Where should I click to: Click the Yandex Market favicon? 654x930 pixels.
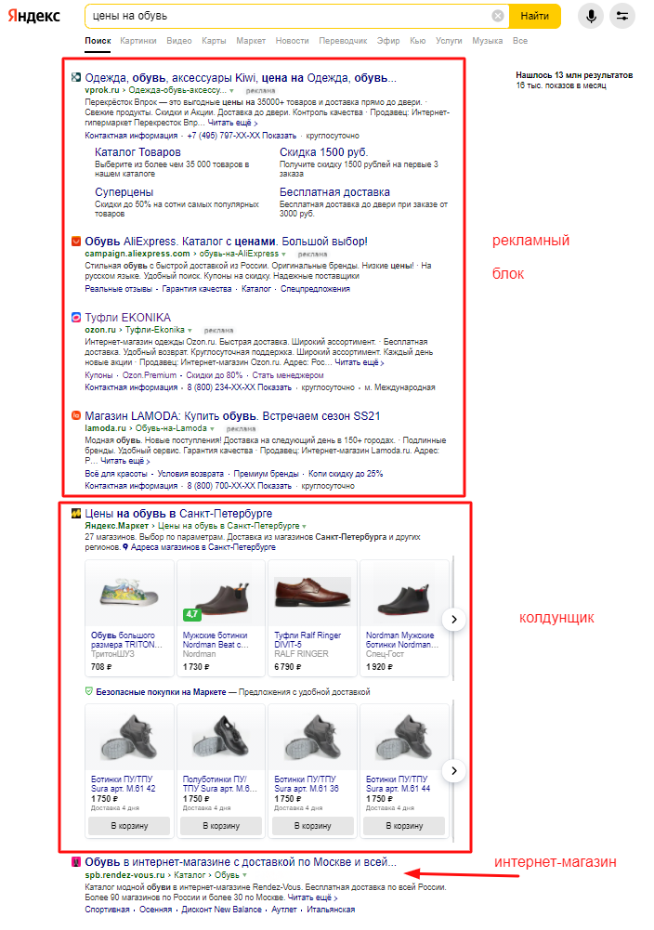pyautogui.click(x=76, y=513)
